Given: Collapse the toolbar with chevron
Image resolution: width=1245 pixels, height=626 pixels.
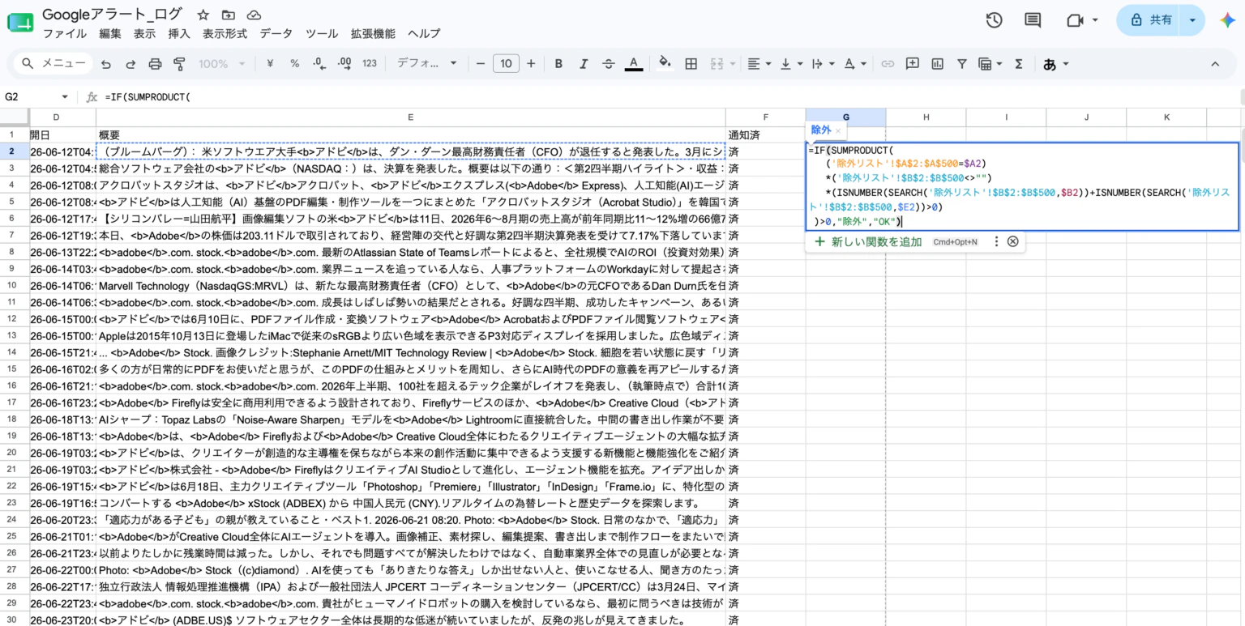Looking at the screenshot, I should tap(1215, 64).
